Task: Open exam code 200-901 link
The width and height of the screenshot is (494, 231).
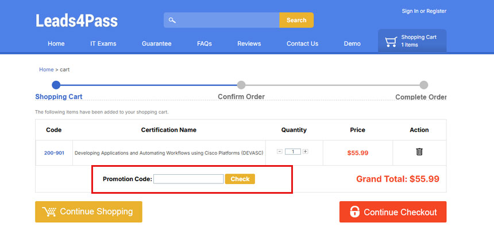Action: coord(54,153)
